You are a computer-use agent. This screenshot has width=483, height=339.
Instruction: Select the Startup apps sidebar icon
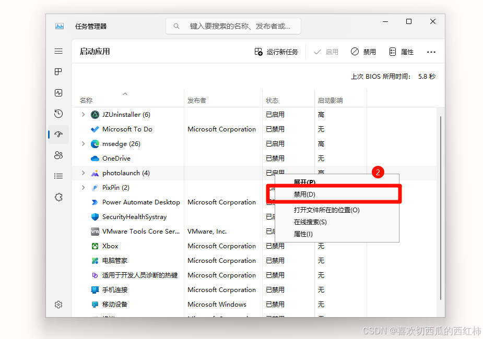click(x=58, y=134)
